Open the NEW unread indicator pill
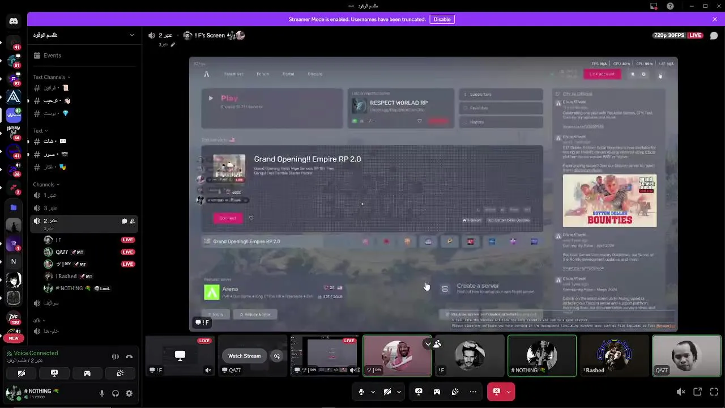Viewport: 725px width, 408px height. click(x=14, y=338)
